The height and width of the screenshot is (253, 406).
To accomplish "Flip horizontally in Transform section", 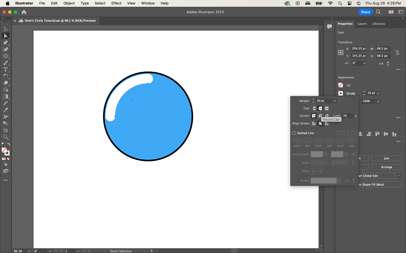I will (x=381, y=63).
